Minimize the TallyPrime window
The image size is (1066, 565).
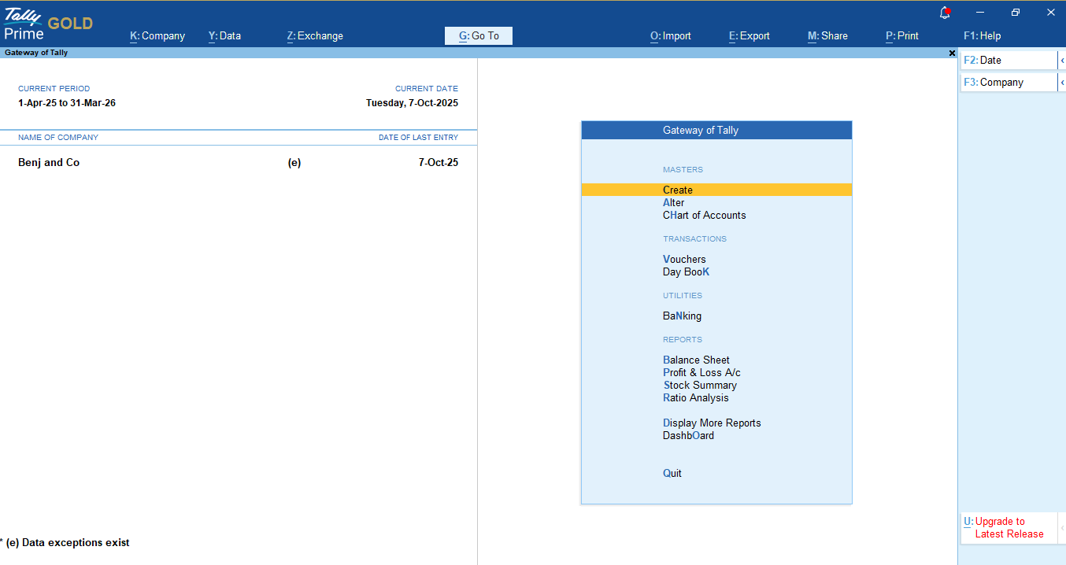[x=980, y=13]
